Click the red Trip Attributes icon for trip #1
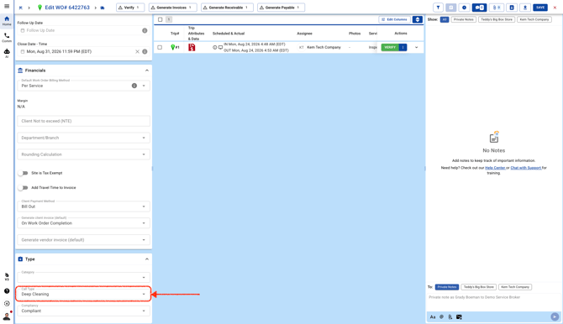Screen dimensions: 563x324 (192, 47)
